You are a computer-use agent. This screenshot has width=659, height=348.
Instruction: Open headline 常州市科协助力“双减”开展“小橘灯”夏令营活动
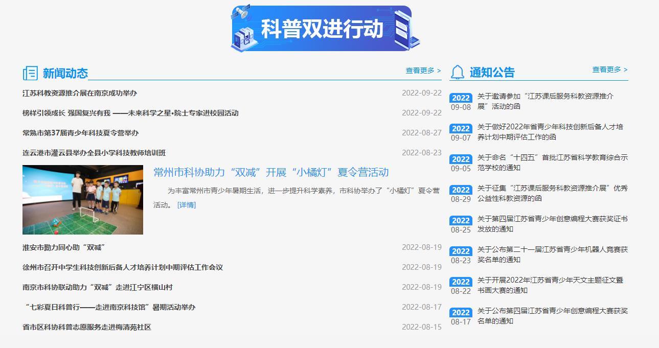pyautogui.click(x=271, y=172)
